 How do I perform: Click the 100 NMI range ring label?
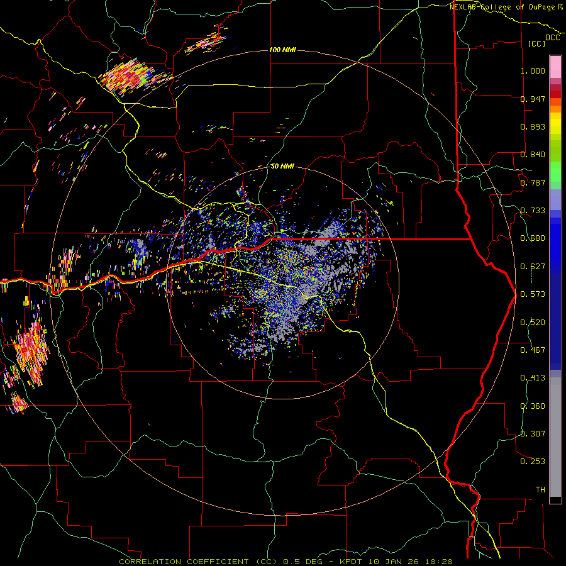click(x=282, y=50)
